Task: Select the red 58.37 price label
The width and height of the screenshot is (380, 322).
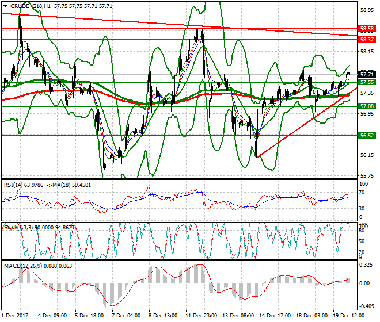Action: 366,39
